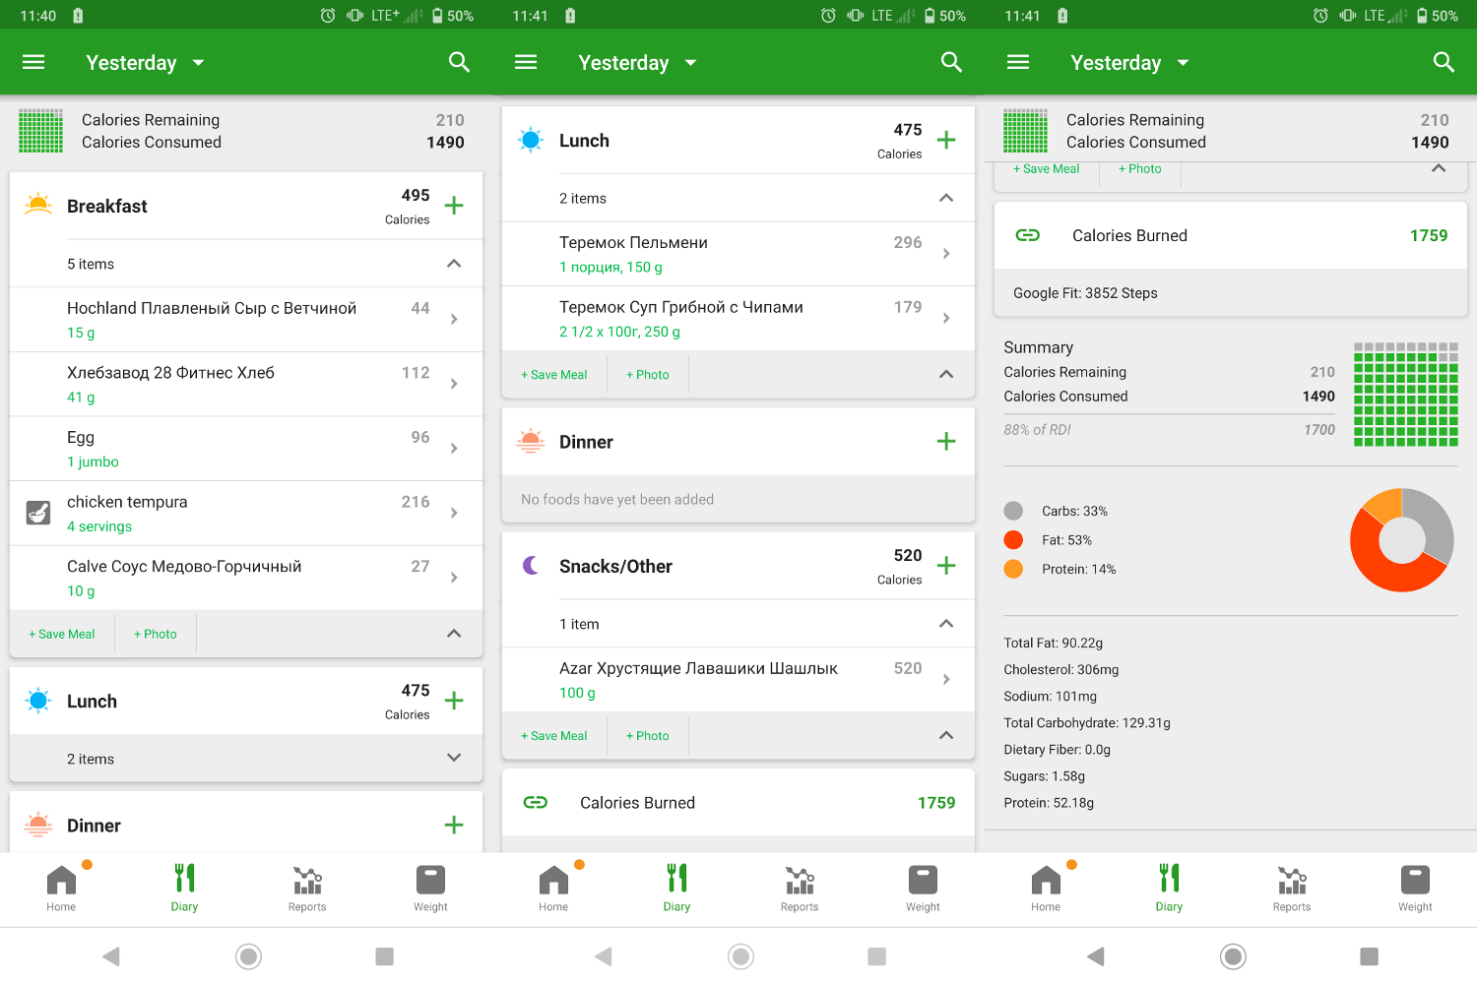
Task: Tap orange Protein legend dot
Action: [x=1013, y=569]
